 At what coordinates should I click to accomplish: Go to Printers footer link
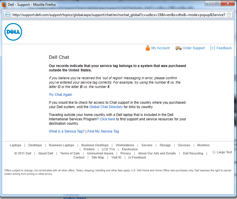click(x=89, y=149)
